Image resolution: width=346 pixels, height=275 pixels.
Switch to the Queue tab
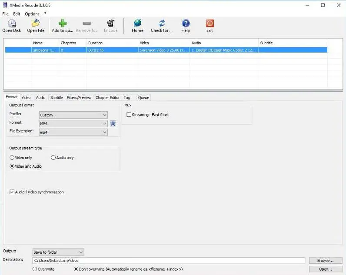click(143, 97)
